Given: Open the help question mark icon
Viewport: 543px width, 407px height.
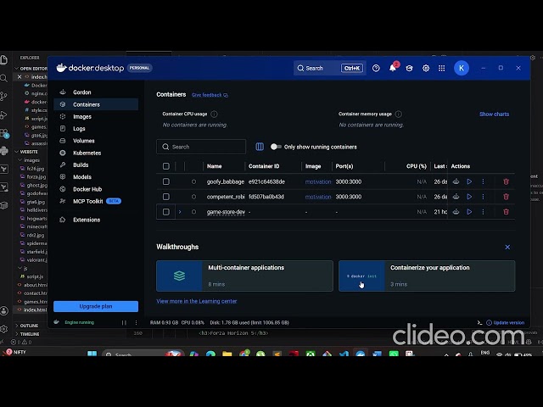Looking at the screenshot, I should [x=376, y=68].
